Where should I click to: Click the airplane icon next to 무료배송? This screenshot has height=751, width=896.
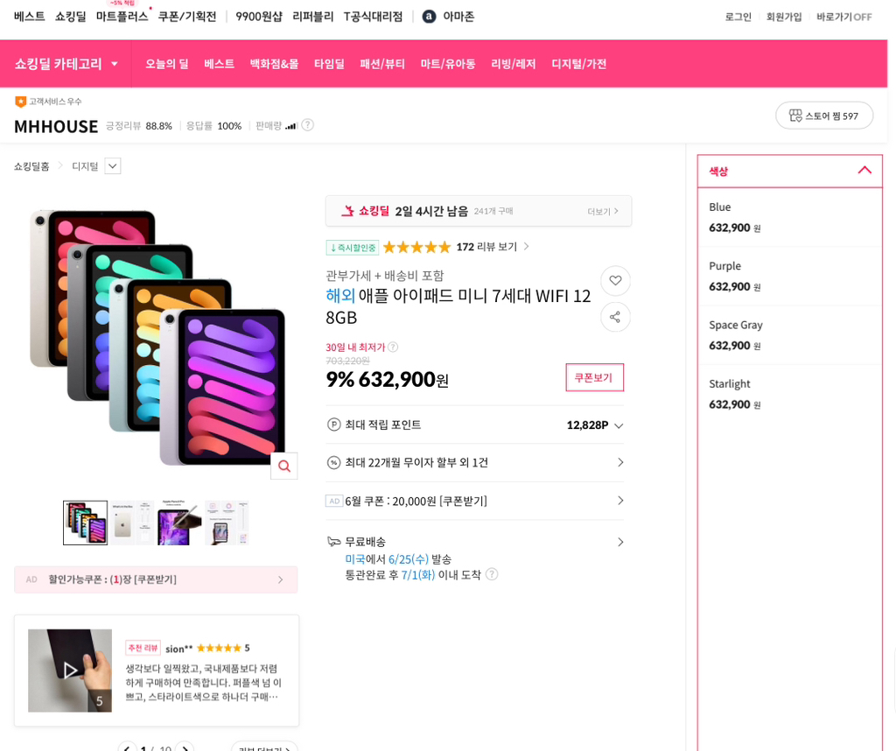332,541
